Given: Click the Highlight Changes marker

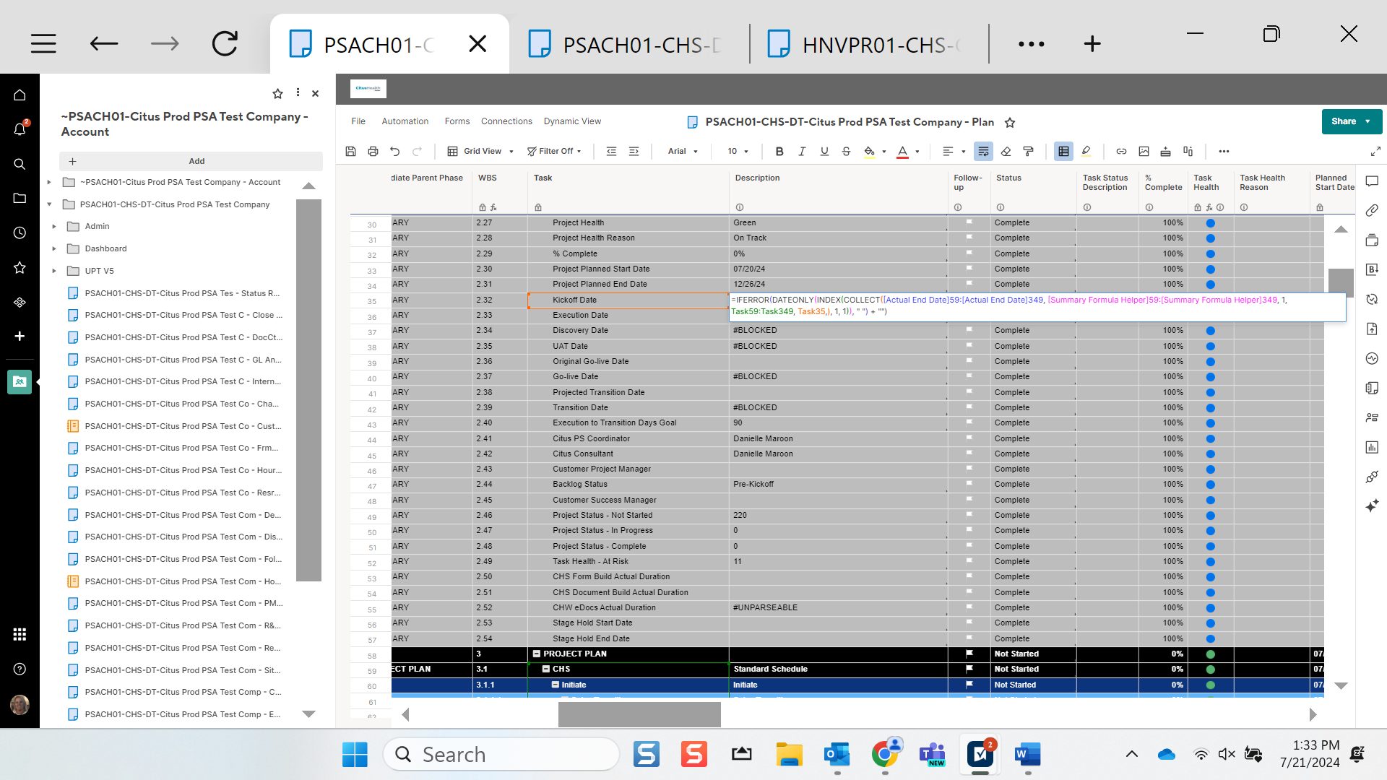Looking at the screenshot, I should tap(1086, 152).
